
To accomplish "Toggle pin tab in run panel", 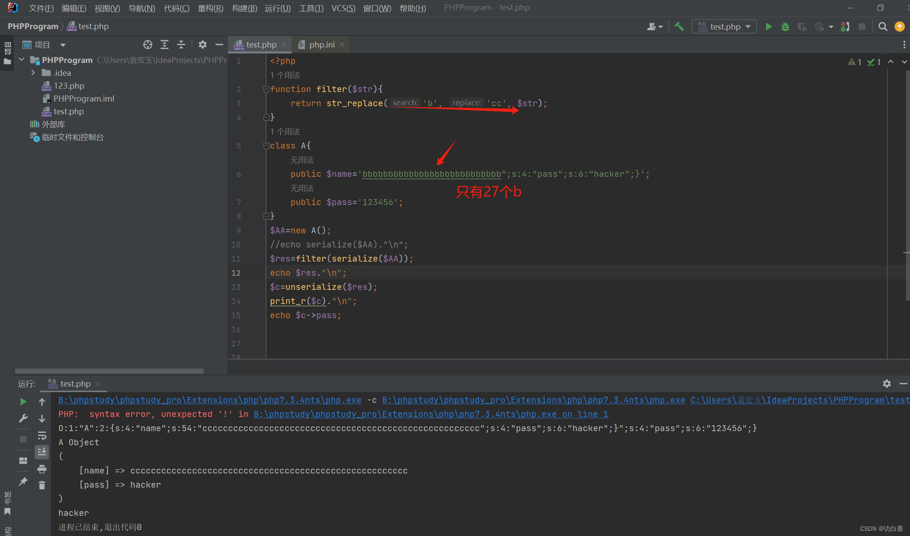I will 23,482.
